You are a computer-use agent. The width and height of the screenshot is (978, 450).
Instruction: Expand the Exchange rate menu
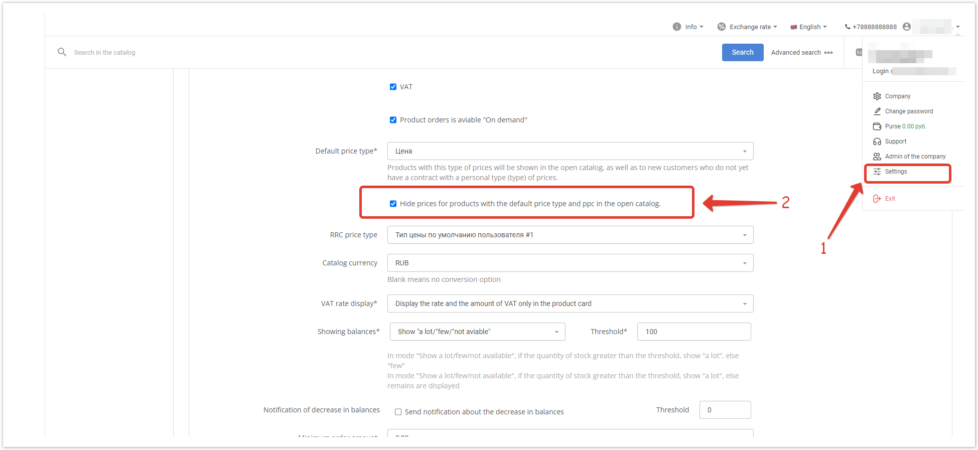point(753,27)
